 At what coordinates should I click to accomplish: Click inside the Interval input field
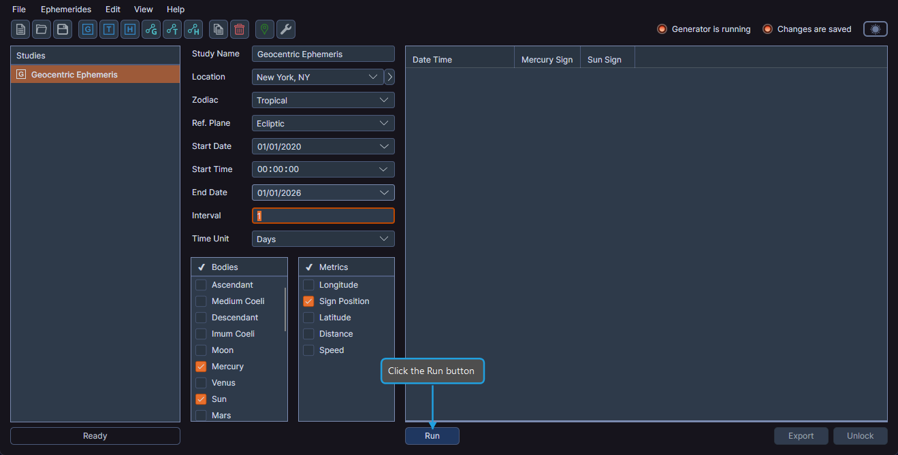tap(323, 216)
